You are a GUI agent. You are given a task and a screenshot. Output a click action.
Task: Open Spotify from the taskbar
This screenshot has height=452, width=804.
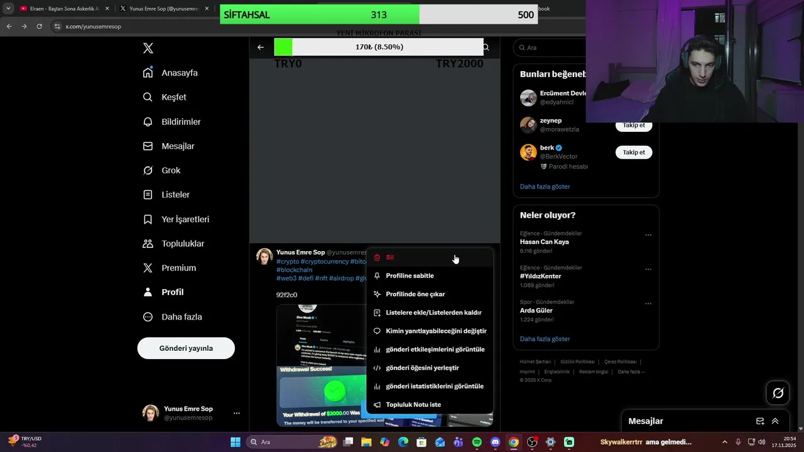point(477,442)
